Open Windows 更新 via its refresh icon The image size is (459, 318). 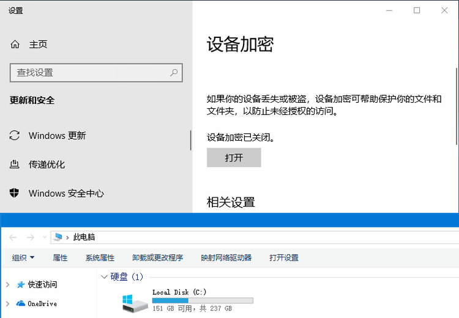click(x=14, y=135)
